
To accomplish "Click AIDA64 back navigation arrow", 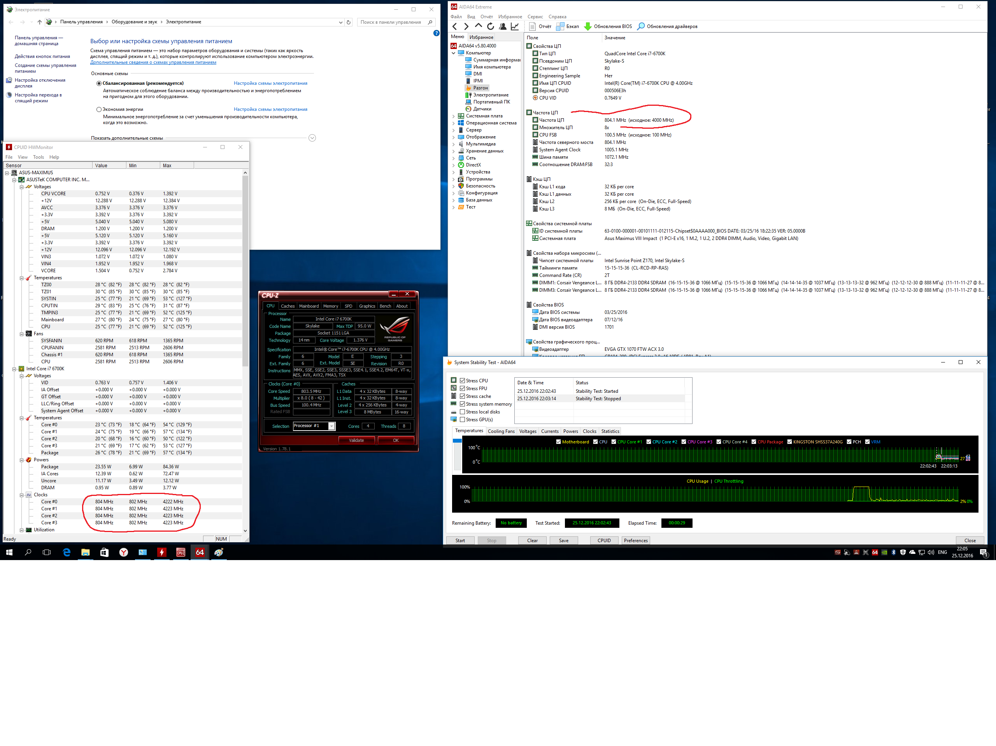I will [x=455, y=26].
